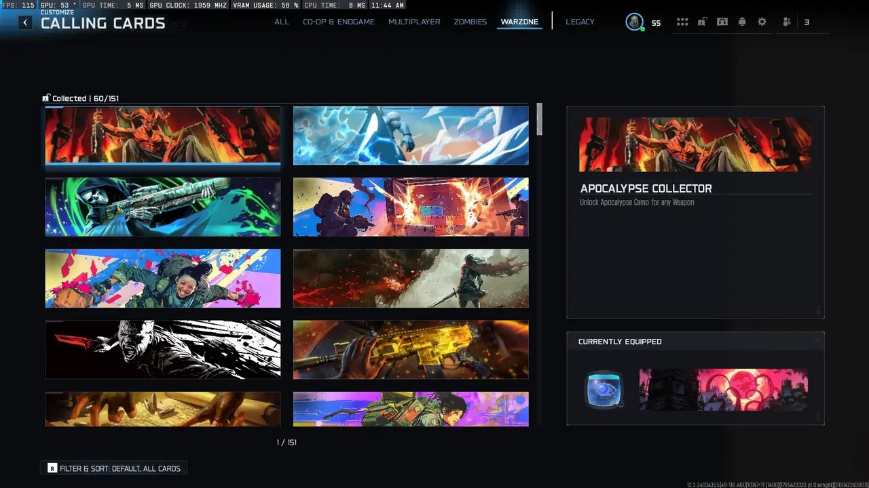Image resolution: width=869 pixels, height=488 pixels.
Task: Go back using the arrow beside Calling Cards
Action: pos(25,22)
